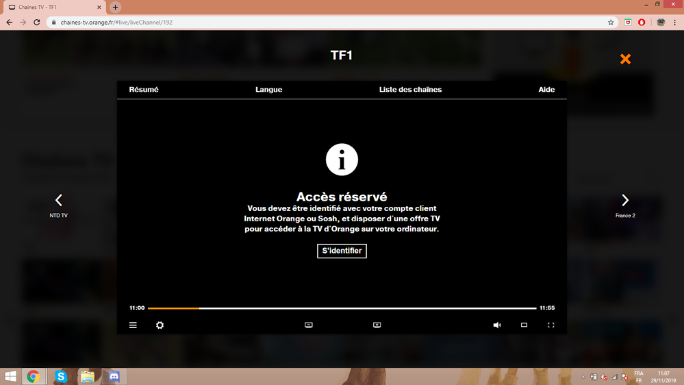Viewport: 684px width, 385px height.
Task: Open the Windows Start menu
Action: pyautogui.click(x=10, y=376)
